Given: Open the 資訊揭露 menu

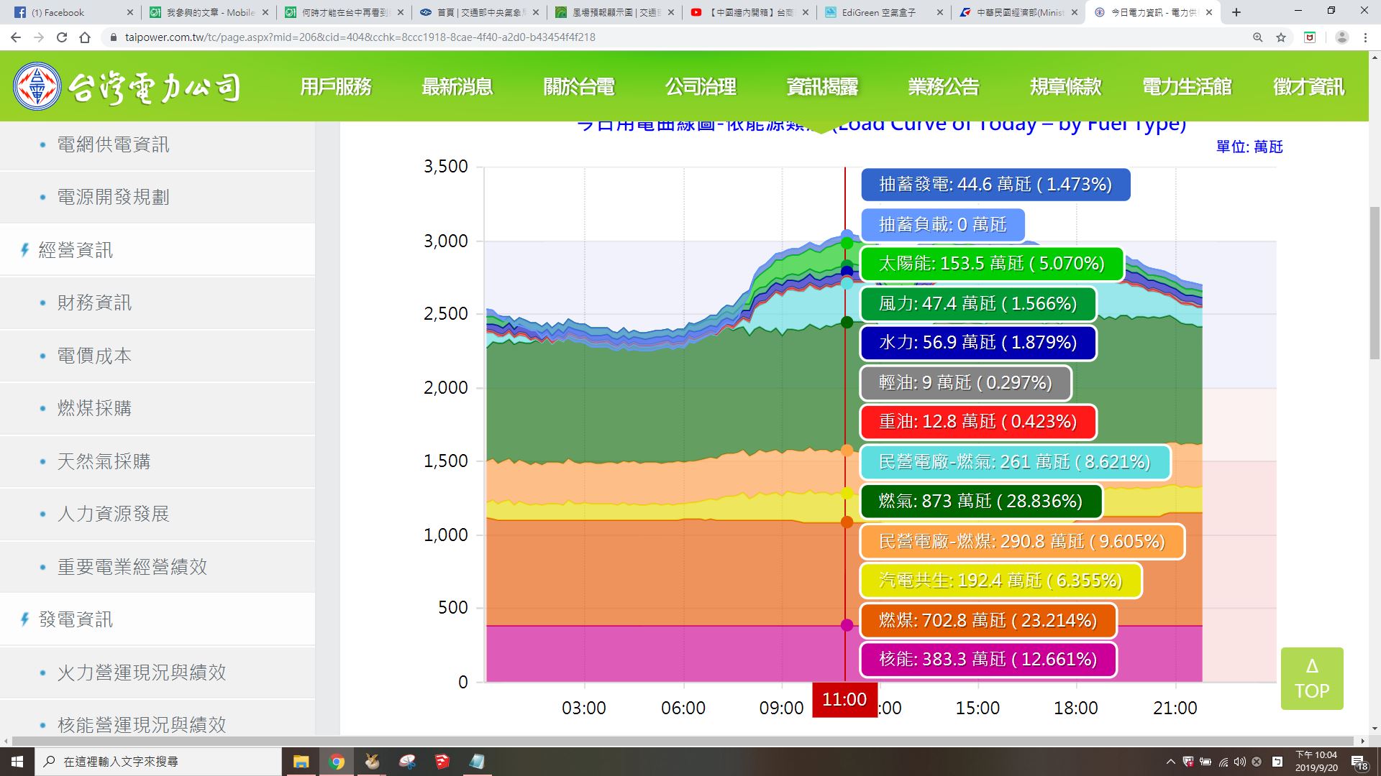Looking at the screenshot, I should point(822,87).
